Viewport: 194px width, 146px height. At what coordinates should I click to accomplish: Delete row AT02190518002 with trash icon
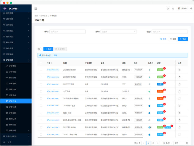[179, 135]
